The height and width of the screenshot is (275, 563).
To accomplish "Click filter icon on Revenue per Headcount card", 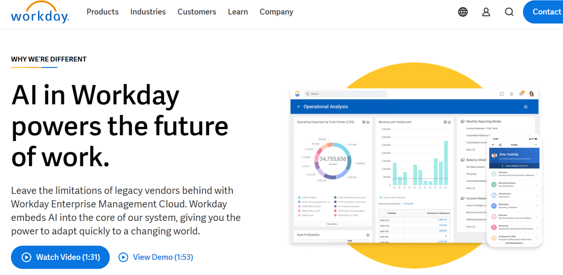I will (x=445, y=122).
